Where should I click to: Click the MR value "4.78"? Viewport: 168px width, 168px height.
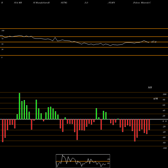[156, 99]
